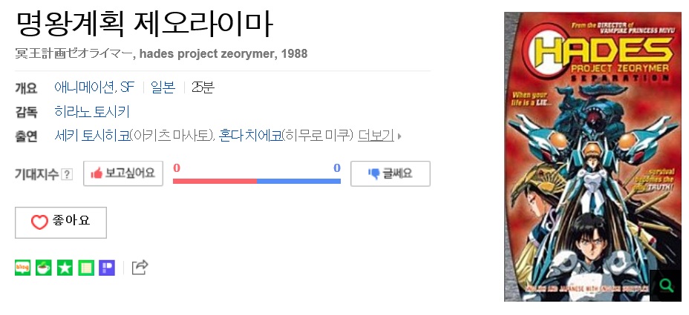The image size is (689, 315).
Task: Open the share arrow icon
Action: (140, 267)
